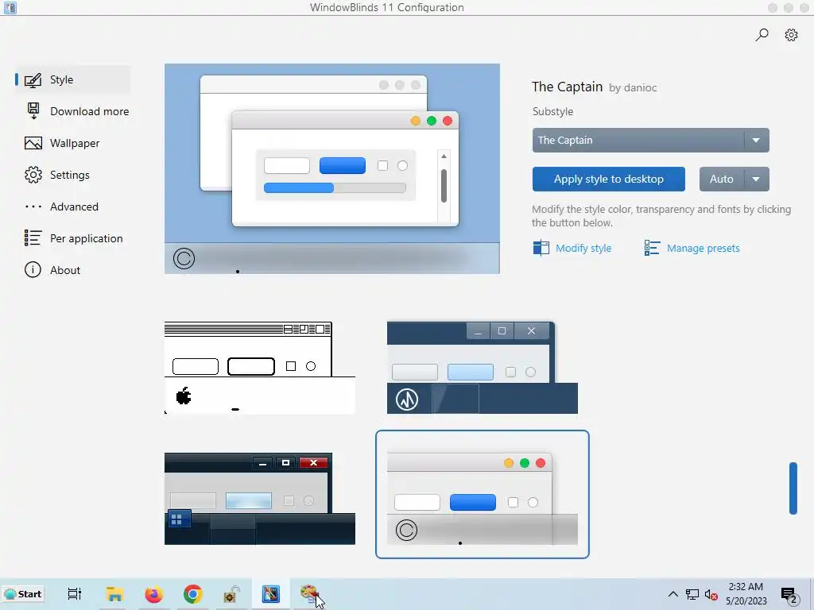Click the Manage presets icon

[x=652, y=248]
